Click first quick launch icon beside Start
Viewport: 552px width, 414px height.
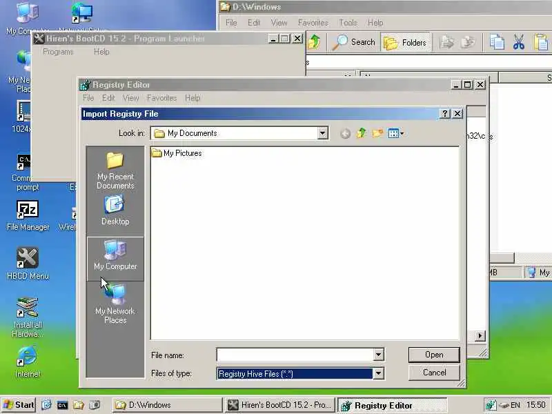(46, 405)
